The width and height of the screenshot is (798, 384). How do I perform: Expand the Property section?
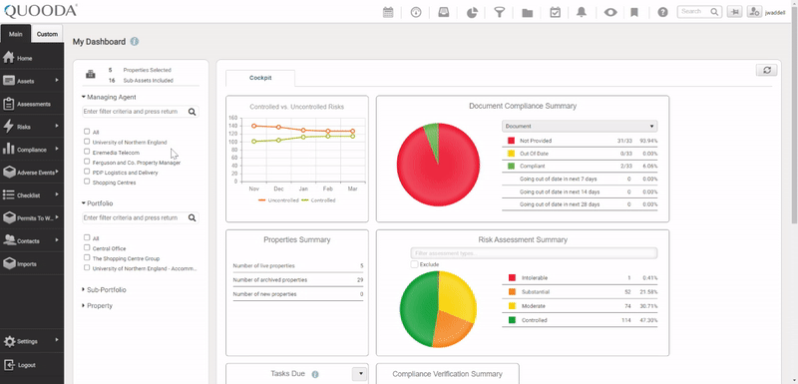pos(97,305)
